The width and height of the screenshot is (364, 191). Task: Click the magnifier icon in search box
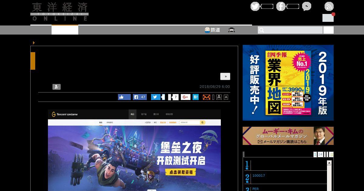(261, 30)
